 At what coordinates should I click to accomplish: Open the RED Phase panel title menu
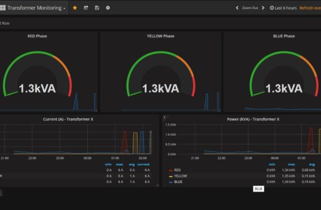pyautogui.click(x=37, y=36)
